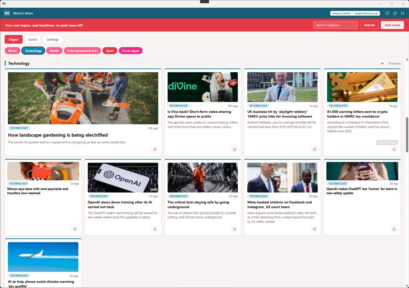Click the sign out icon in header

coord(403,13)
